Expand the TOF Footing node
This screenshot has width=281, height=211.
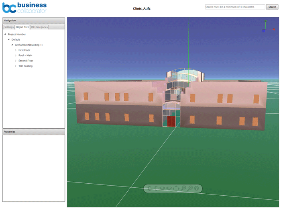(16, 66)
